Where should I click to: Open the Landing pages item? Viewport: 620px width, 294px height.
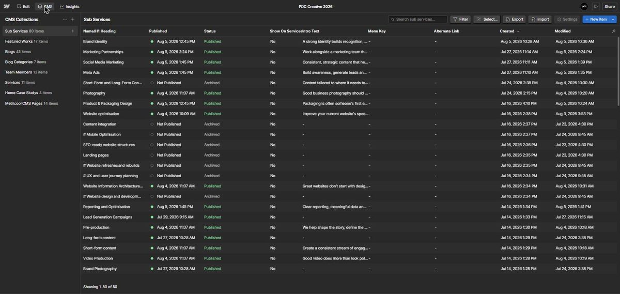click(96, 155)
